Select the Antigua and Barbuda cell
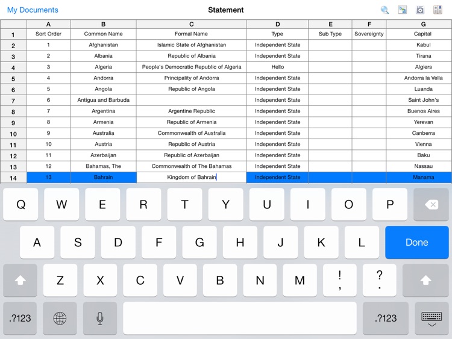The height and width of the screenshot is (339, 452). click(x=104, y=100)
